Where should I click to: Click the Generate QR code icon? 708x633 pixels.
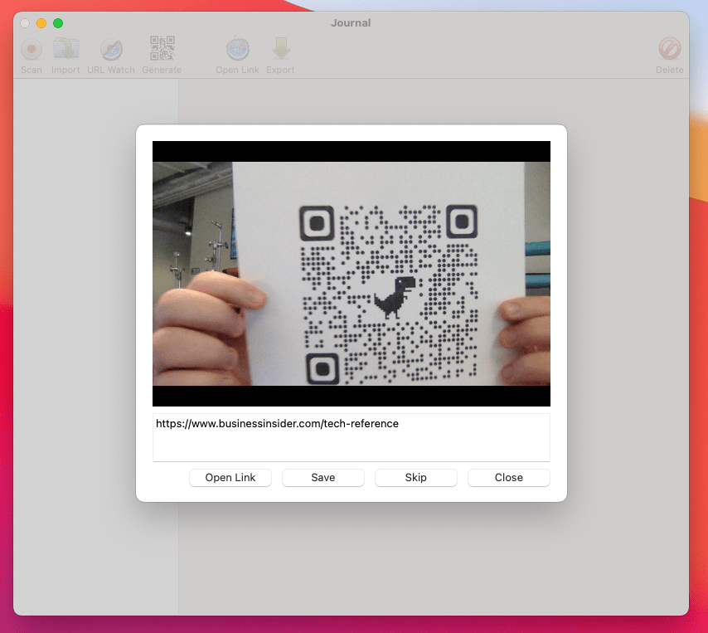pos(162,50)
